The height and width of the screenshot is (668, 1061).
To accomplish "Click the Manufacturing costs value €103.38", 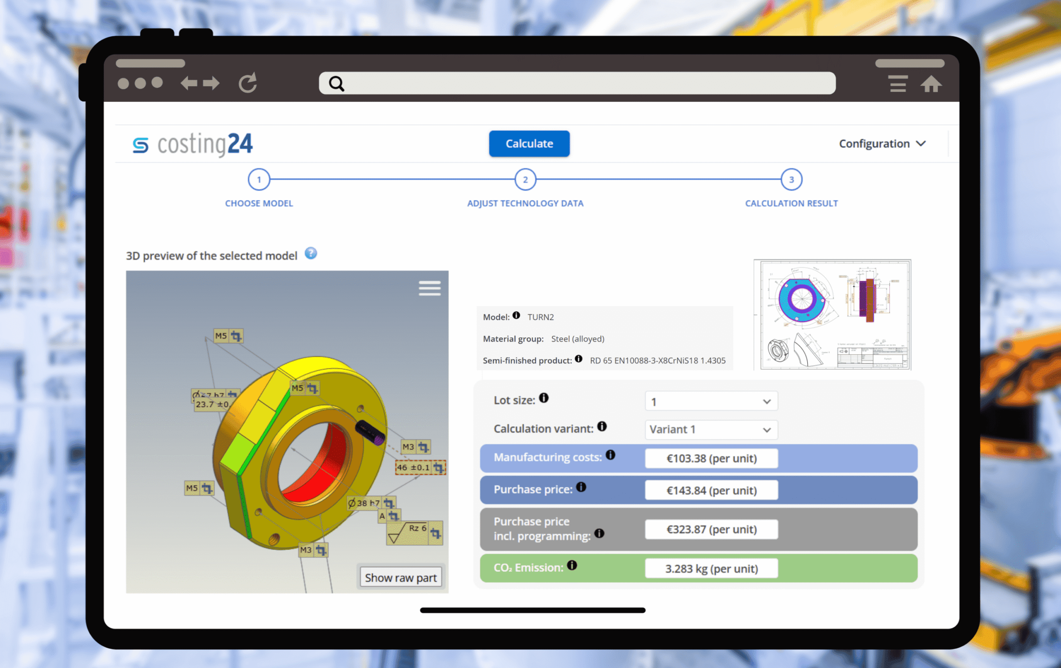I will click(x=711, y=458).
